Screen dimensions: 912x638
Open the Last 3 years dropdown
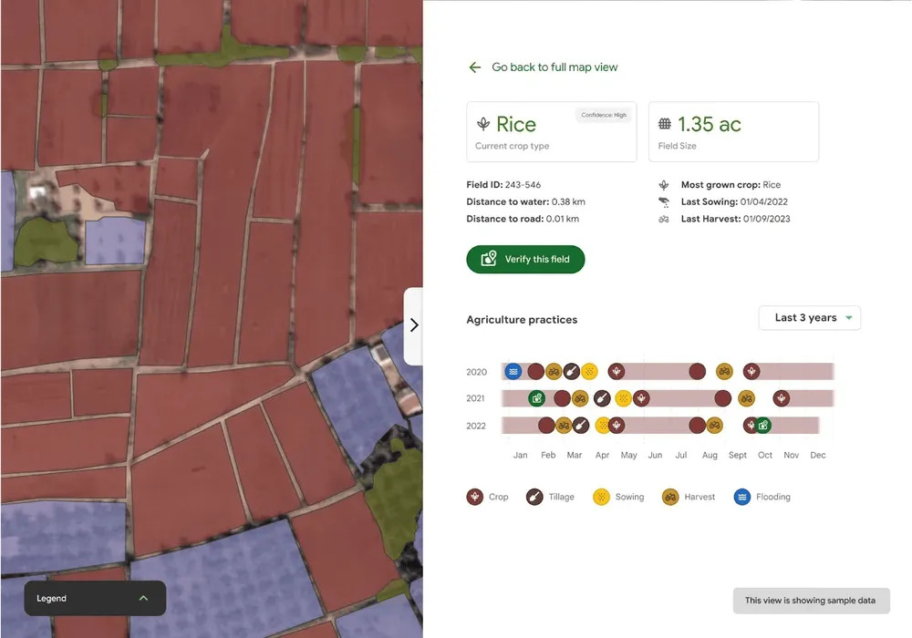[810, 318]
